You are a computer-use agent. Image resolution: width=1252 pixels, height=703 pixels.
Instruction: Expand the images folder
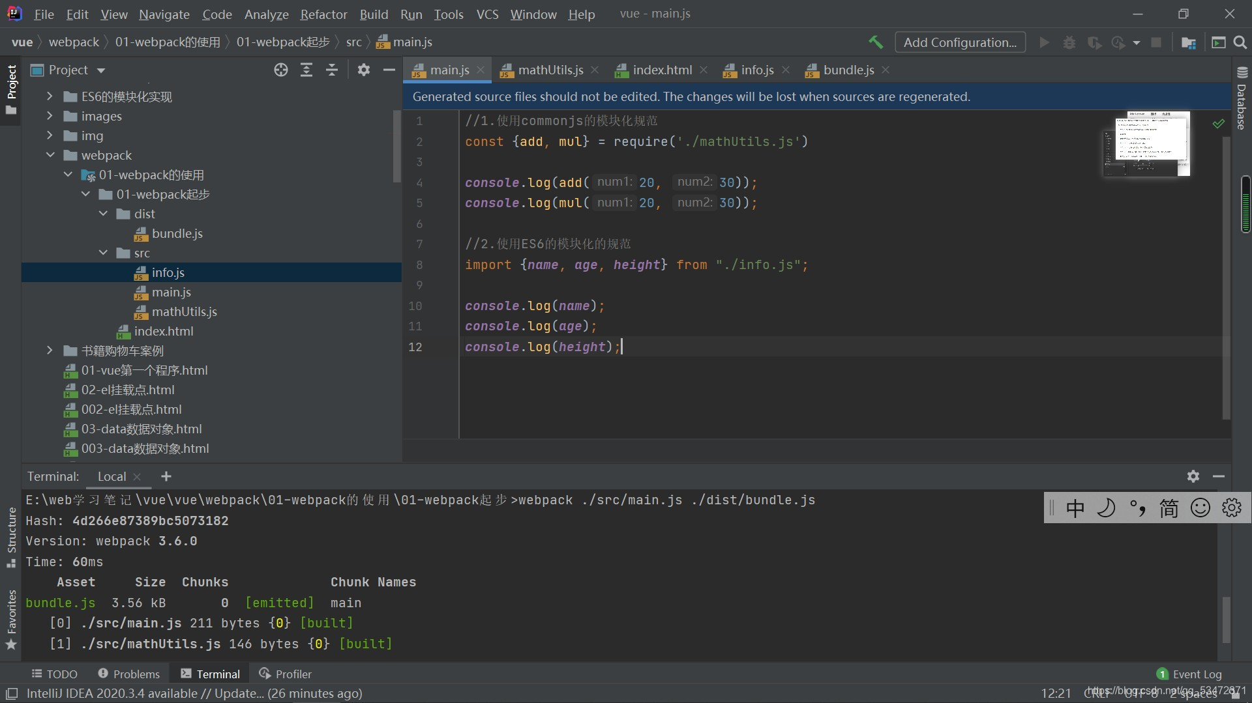[x=50, y=116]
